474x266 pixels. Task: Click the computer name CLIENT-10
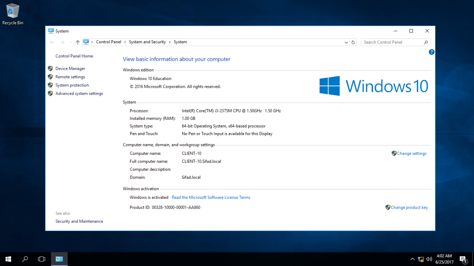point(192,154)
